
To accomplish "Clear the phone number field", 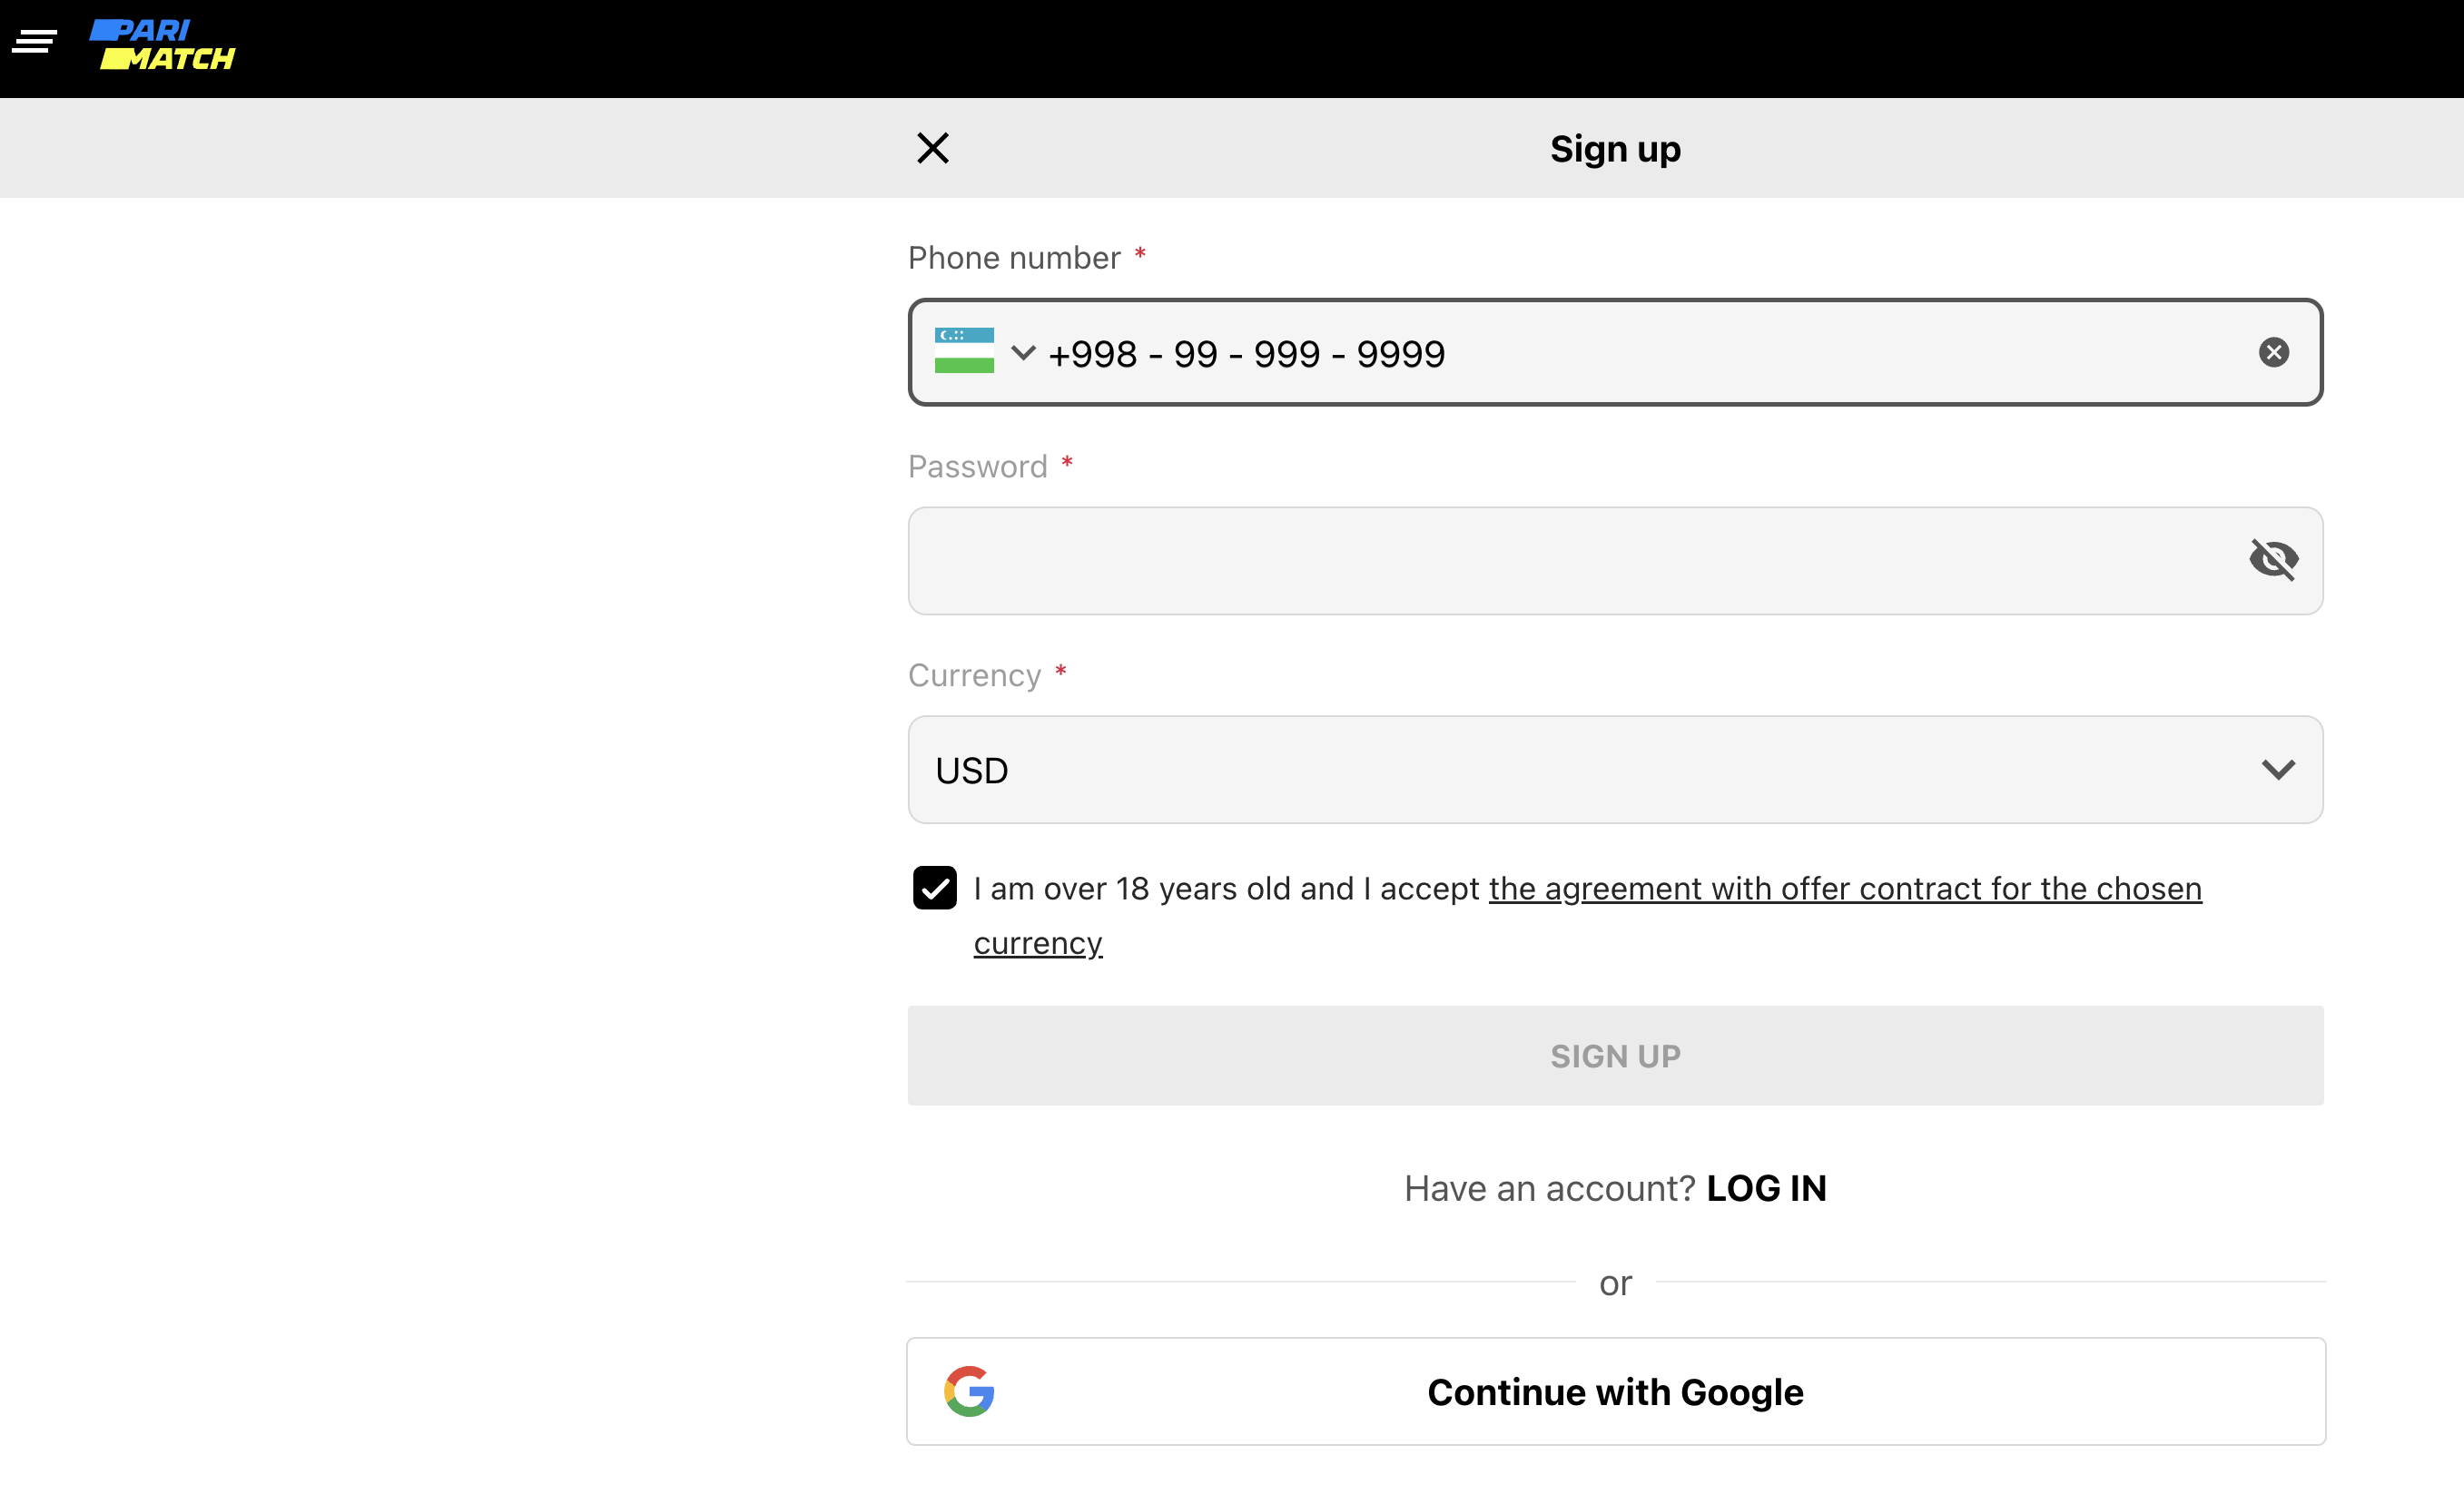I will click(2273, 352).
